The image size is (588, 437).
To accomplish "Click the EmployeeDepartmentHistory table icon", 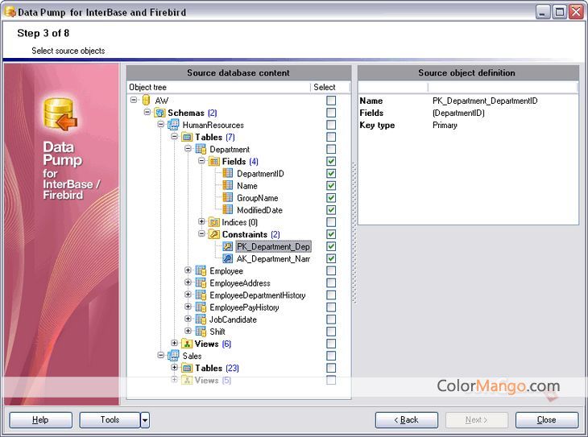I will (201, 295).
